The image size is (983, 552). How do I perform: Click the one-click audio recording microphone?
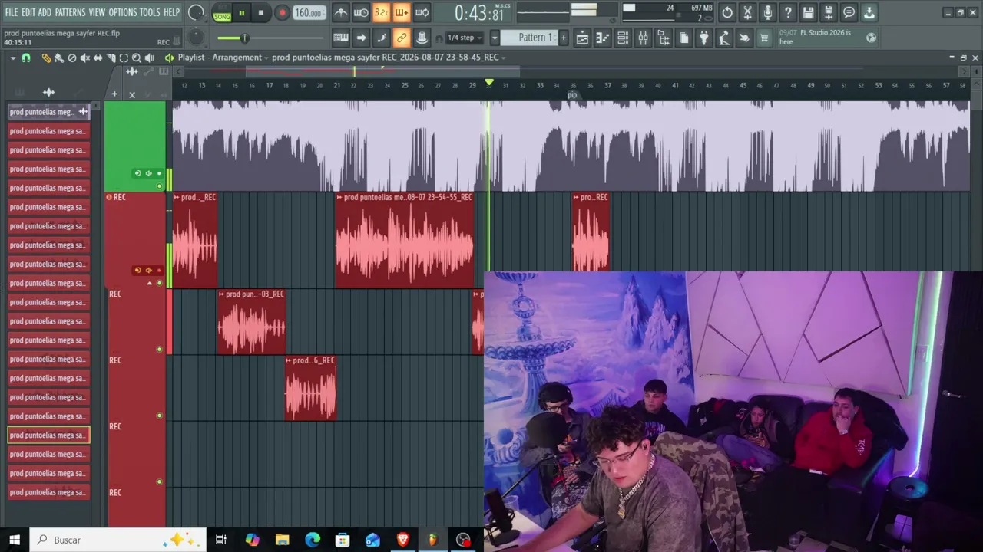pyautogui.click(x=767, y=12)
